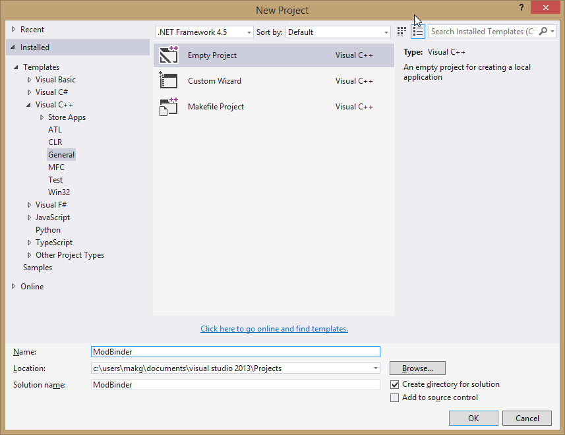Select the Empty Project template icon

[x=169, y=55]
